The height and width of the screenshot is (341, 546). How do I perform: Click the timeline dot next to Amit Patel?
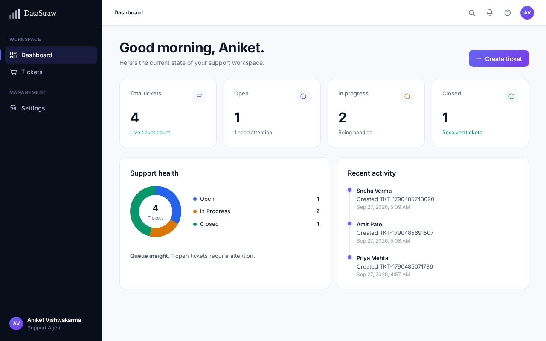pyautogui.click(x=350, y=224)
